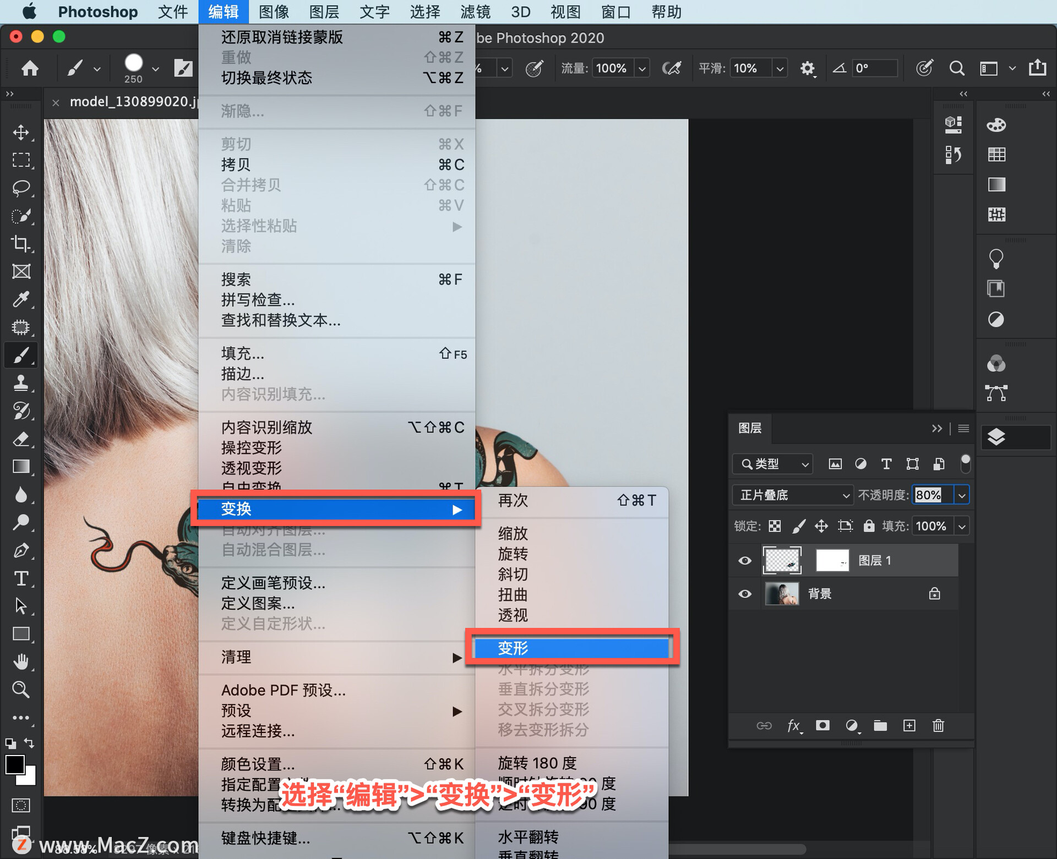Select the Move tool
This screenshot has width=1057, height=859.
coord(21,132)
